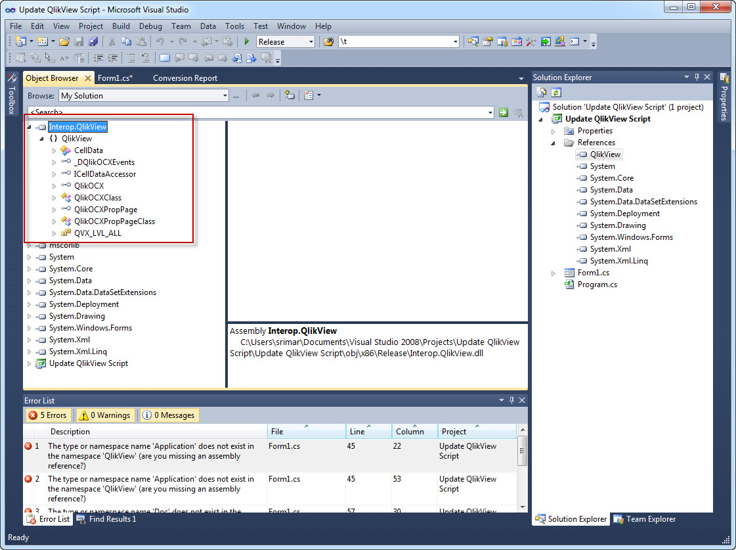
Task: Open the Properties side panel tab
Action: tap(724, 97)
